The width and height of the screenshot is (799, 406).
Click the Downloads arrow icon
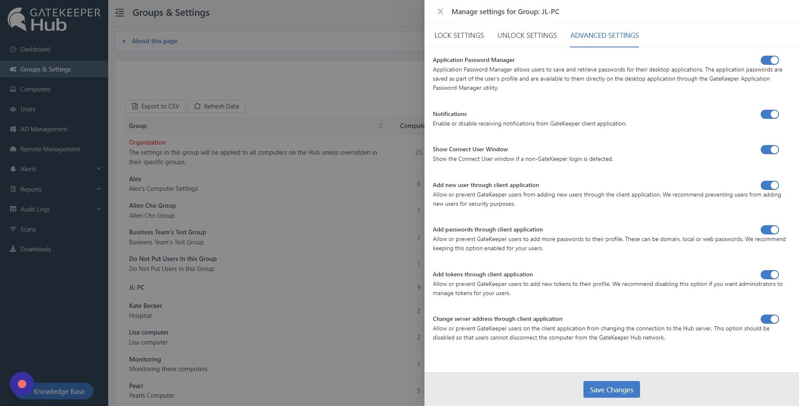(13, 249)
